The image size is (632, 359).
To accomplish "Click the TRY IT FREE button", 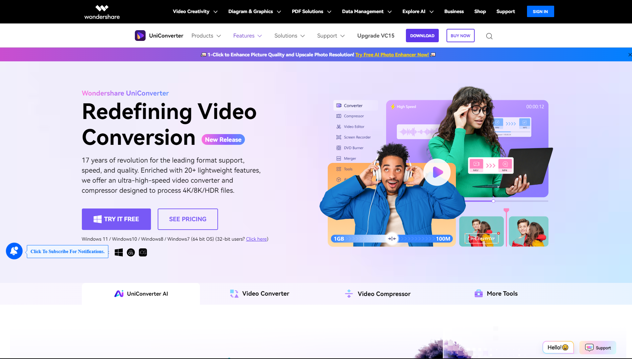I will tap(116, 219).
